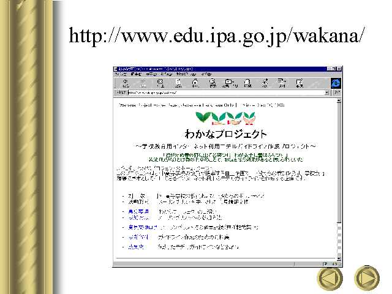Open the 表示 (View) menu
Image resolution: width=392 pixels, height=294 pixels.
(x=151, y=74)
